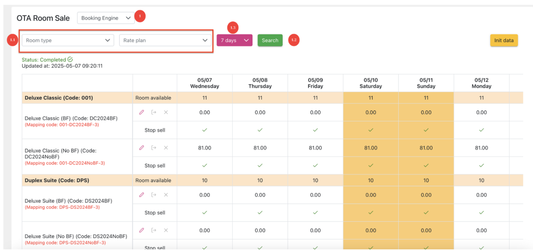Open the Booking Engine dropdown
533x251 pixels.
pos(106,18)
